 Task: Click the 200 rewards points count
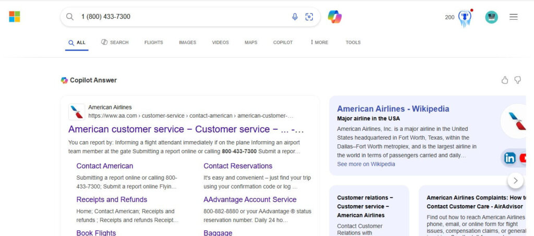click(x=450, y=17)
